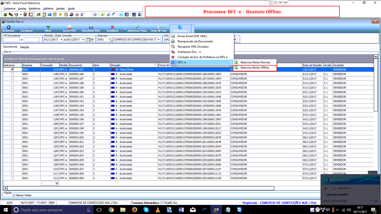Tick the Seleciona box for transaction 1205

click(x=12, y=146)
